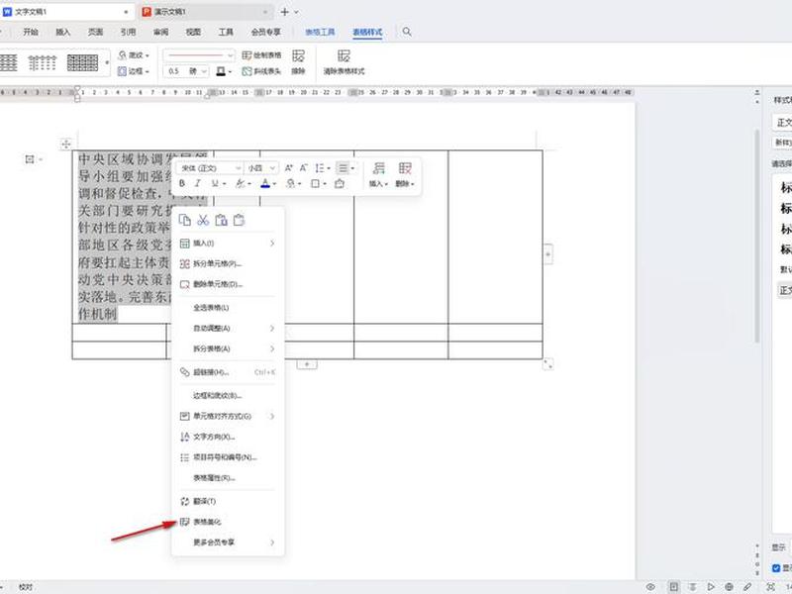Choose 全选表格 in context menu
The image size is (792, 594).
(229, 308)
